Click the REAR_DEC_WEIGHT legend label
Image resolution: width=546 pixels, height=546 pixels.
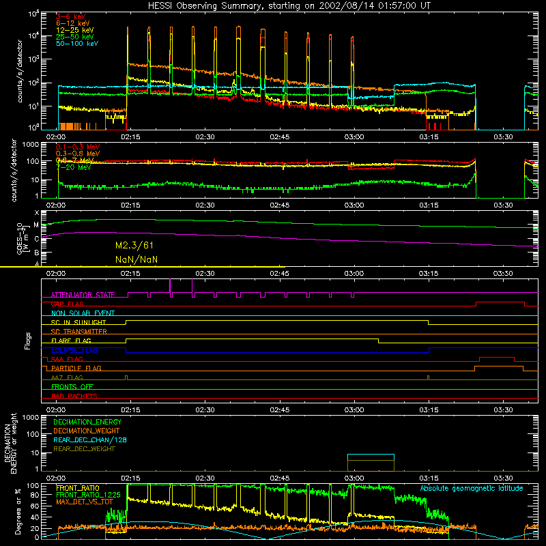pyautogui.click(x=84, y=449)
